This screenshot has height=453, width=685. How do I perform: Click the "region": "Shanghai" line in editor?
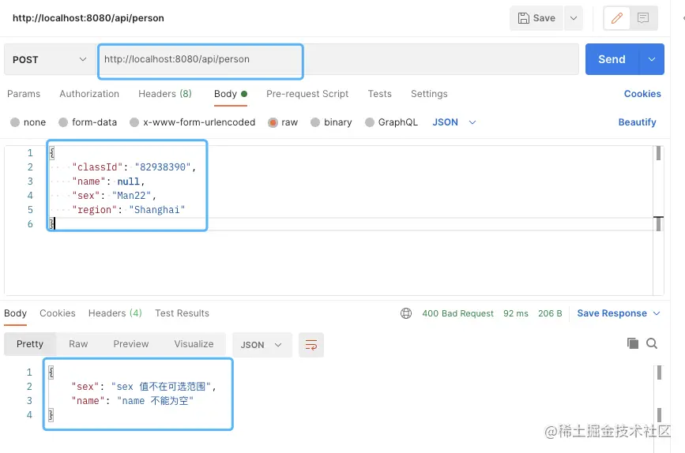click(x=129, y=210)
